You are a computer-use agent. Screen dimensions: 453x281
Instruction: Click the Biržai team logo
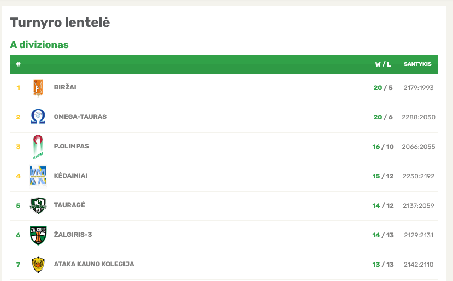point(38,88)
